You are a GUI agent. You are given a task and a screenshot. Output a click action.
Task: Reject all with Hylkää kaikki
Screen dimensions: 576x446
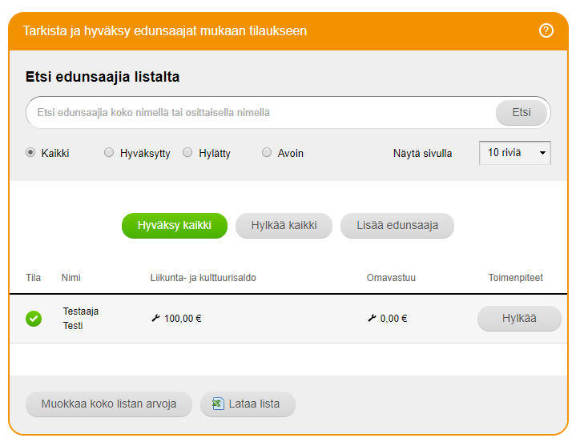coord(284,225)
